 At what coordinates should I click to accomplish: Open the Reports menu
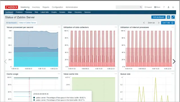point(46,7)
